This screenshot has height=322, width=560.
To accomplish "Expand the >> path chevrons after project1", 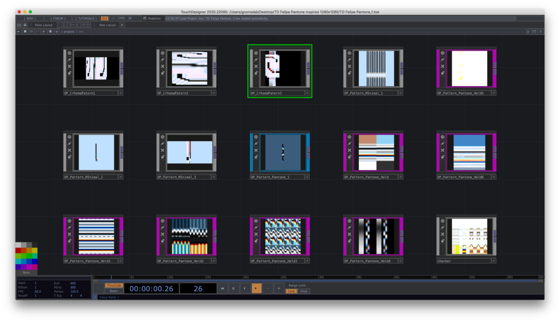I will tap(81, 32).
